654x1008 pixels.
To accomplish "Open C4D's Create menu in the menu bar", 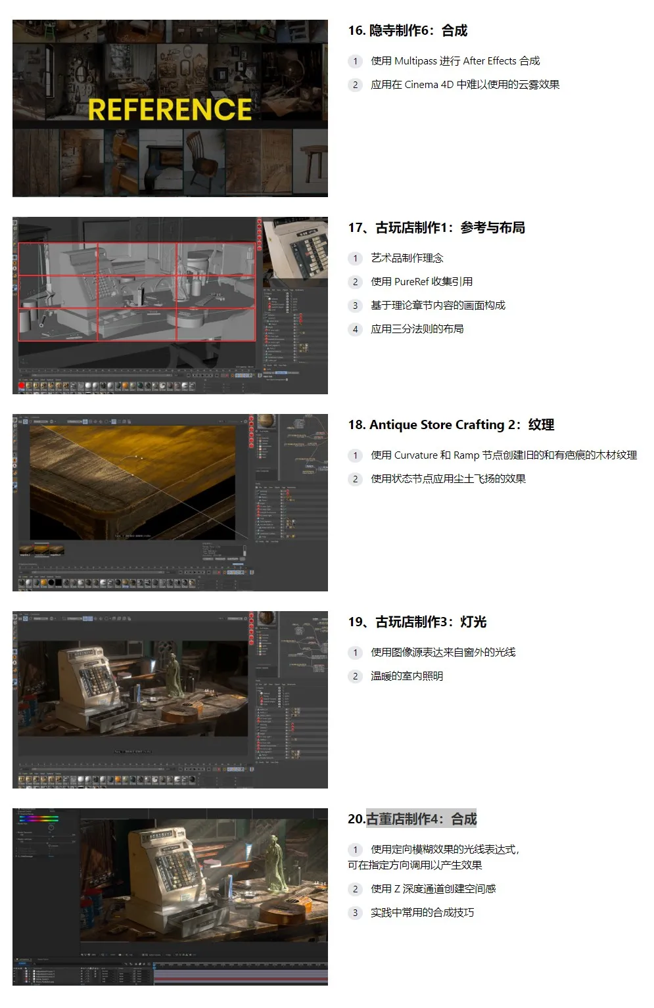I will coord(26,613).
